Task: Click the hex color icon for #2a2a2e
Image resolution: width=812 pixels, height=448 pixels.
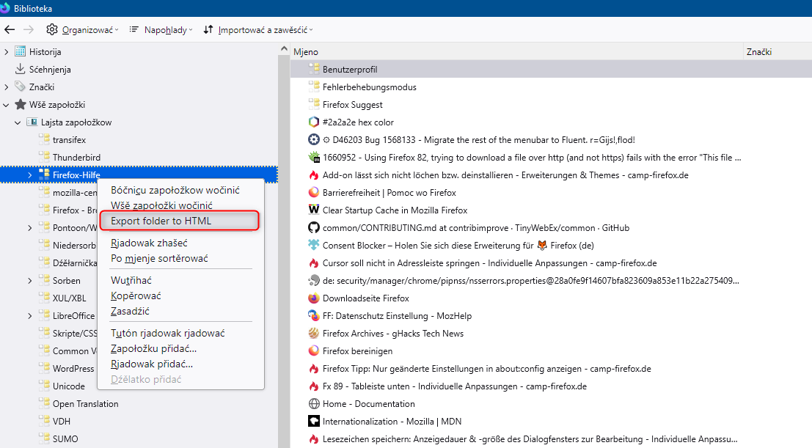Action: click(x=314, y=122)
